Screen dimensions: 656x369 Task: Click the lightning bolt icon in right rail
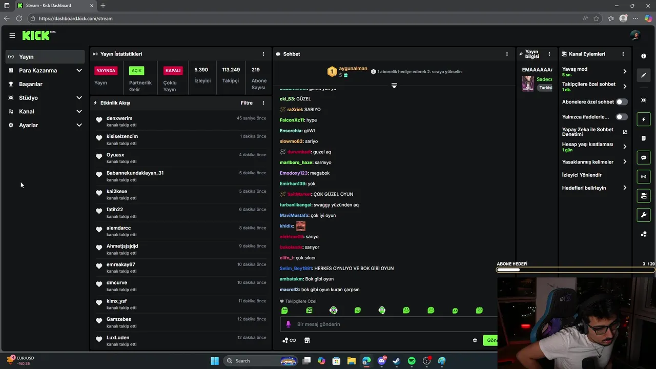click(x=644, y=119)
